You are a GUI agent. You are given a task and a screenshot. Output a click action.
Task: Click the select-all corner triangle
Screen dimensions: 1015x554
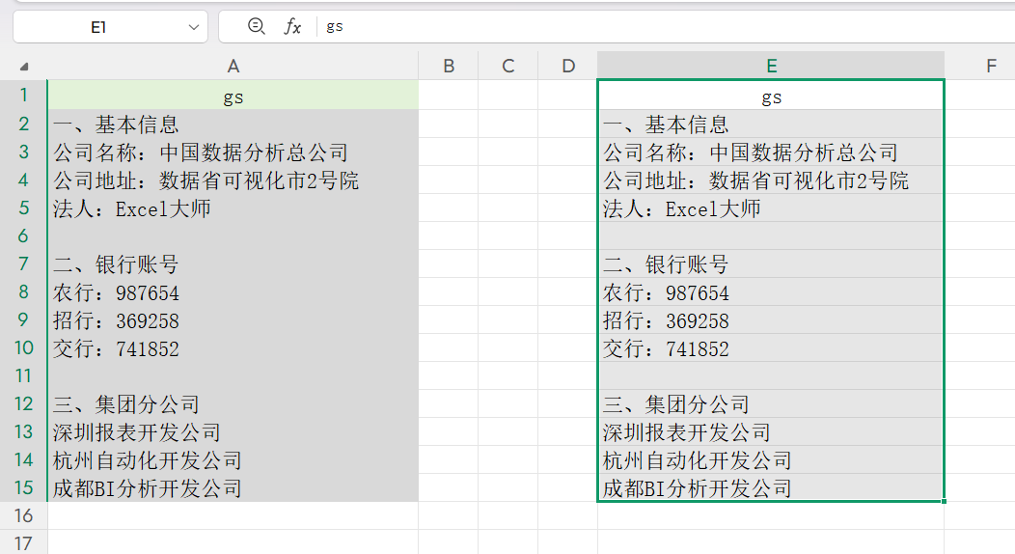click(24, 66)
